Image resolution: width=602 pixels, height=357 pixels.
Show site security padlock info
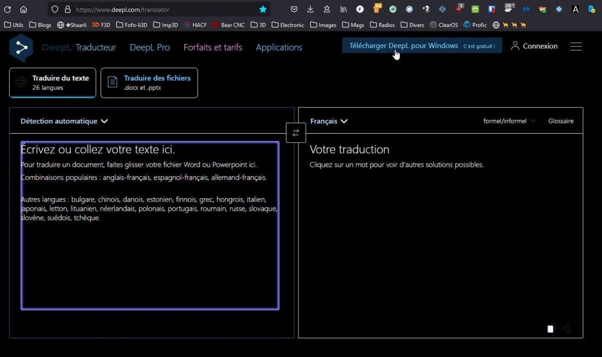[67, 9]
